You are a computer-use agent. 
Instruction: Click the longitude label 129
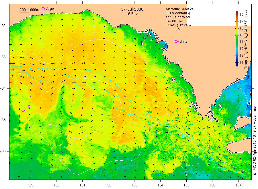30,185
